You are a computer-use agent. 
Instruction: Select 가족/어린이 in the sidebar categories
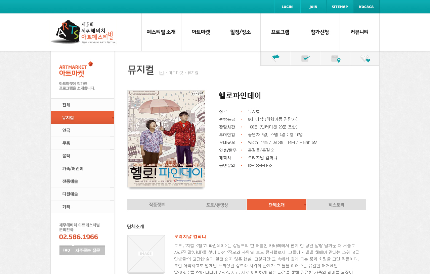tap(82, 168)
